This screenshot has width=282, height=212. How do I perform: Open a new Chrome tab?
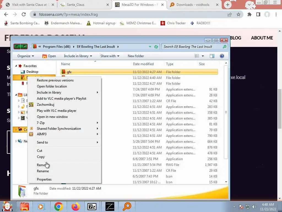point(227,5)
